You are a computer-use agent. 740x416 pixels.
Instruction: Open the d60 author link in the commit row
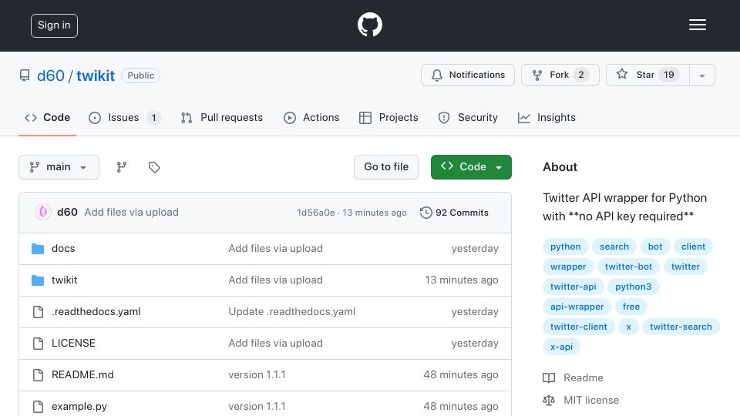click(67, 213)
